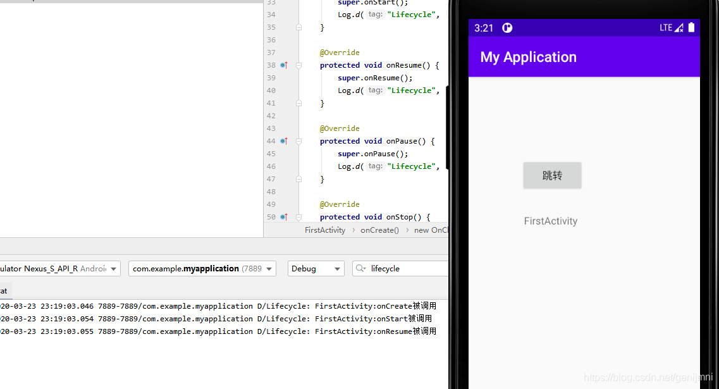Select the 'new OnC' breadcrumb item

[x=431, y=230]
